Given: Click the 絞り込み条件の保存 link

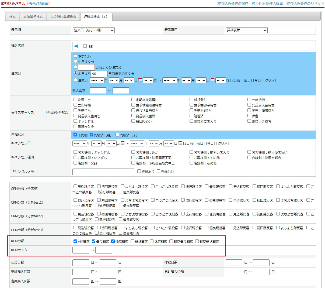Looking at the screenshot, I should pyautogui.click(x=233, y=4).
